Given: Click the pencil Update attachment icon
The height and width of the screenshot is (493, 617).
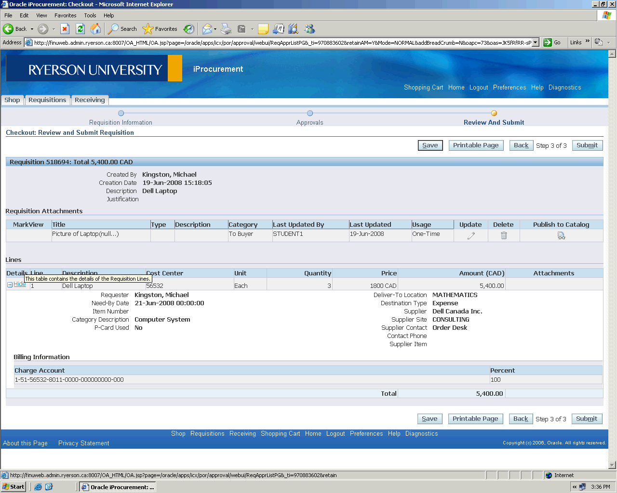Looking at the screenshot, I should tap(471, 235).
